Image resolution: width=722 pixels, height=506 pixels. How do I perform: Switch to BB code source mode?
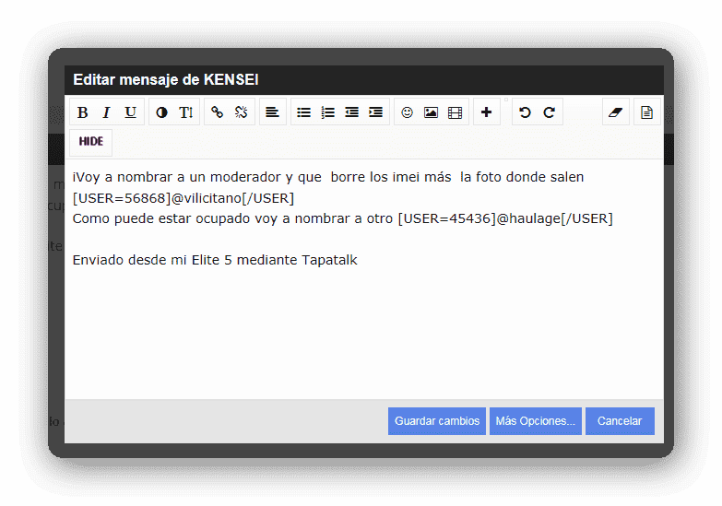[x=647, y=112]
